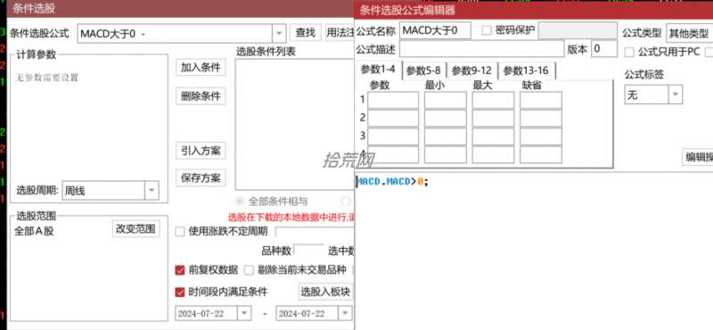
Task: Open the end date 2024-07-22 dropdown
Action: coord(346,314)
